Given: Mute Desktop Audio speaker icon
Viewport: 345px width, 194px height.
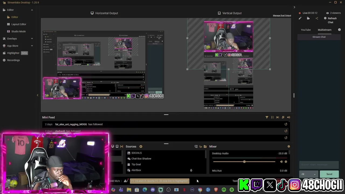Looking at the screenshot, I should (281, 162).
